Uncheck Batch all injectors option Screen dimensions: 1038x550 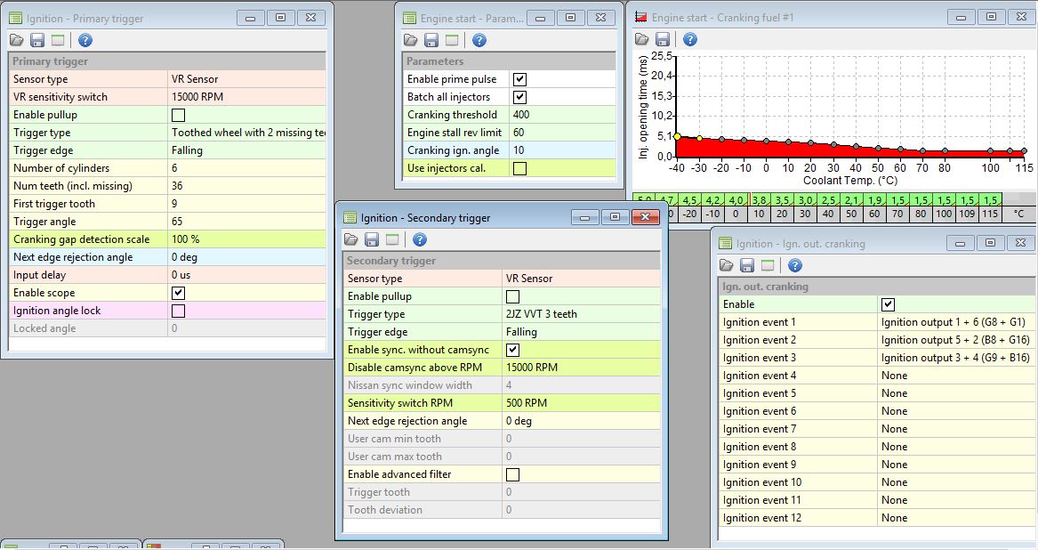(520, 97)
